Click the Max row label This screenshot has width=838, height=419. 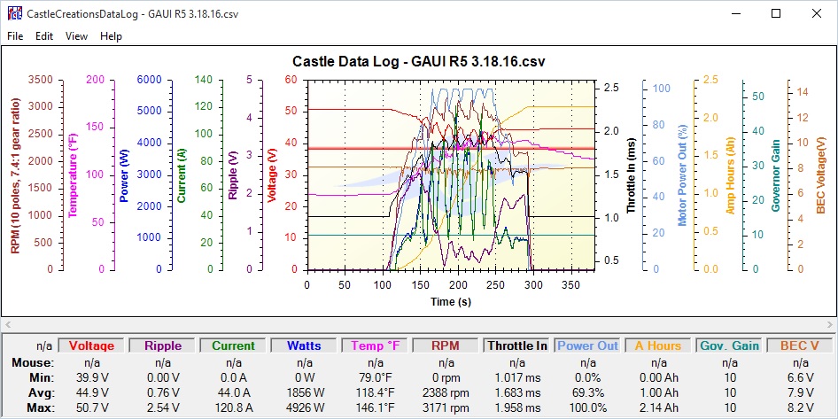point(41,407)
